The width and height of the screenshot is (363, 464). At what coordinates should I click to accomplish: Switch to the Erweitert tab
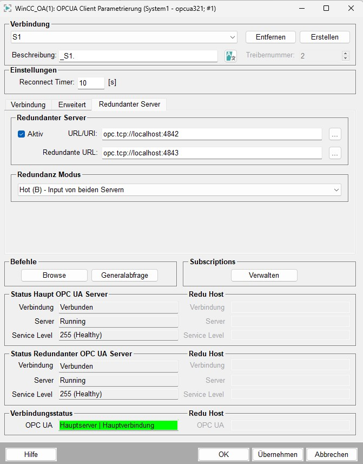point(72,104)
